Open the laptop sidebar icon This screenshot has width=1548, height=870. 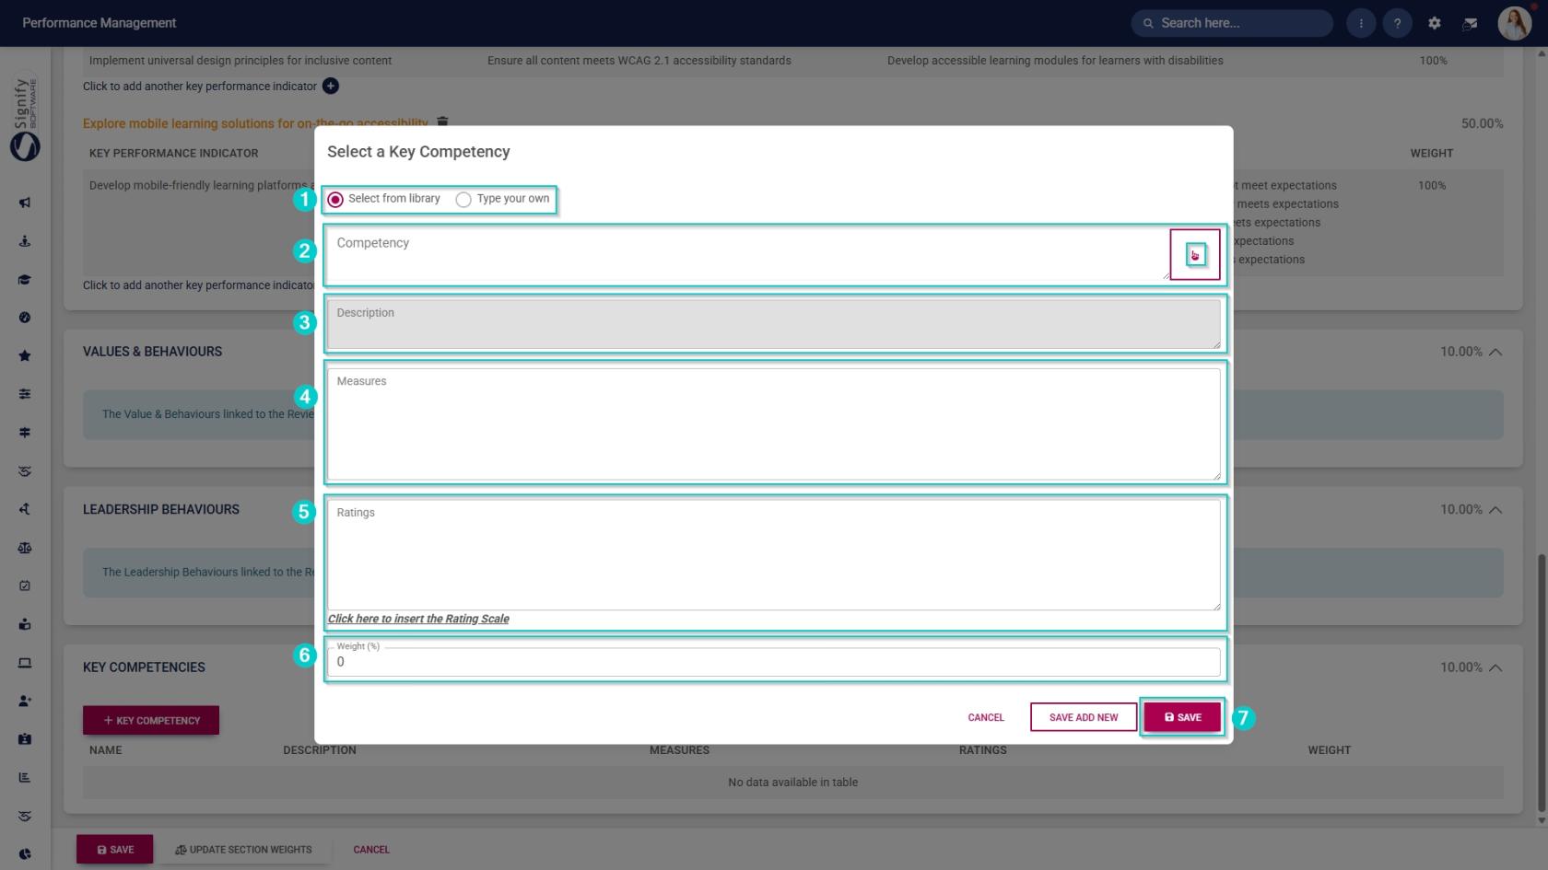click(25, 663)
